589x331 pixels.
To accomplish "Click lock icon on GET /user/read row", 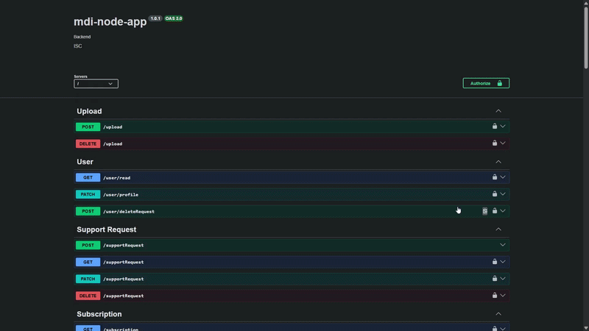I will (x=495, y=177).
